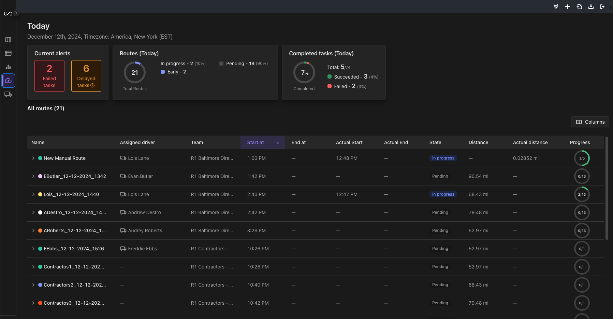Click the logout arrow icon
This screenshot has width=613, height=319.
[602, 6]
